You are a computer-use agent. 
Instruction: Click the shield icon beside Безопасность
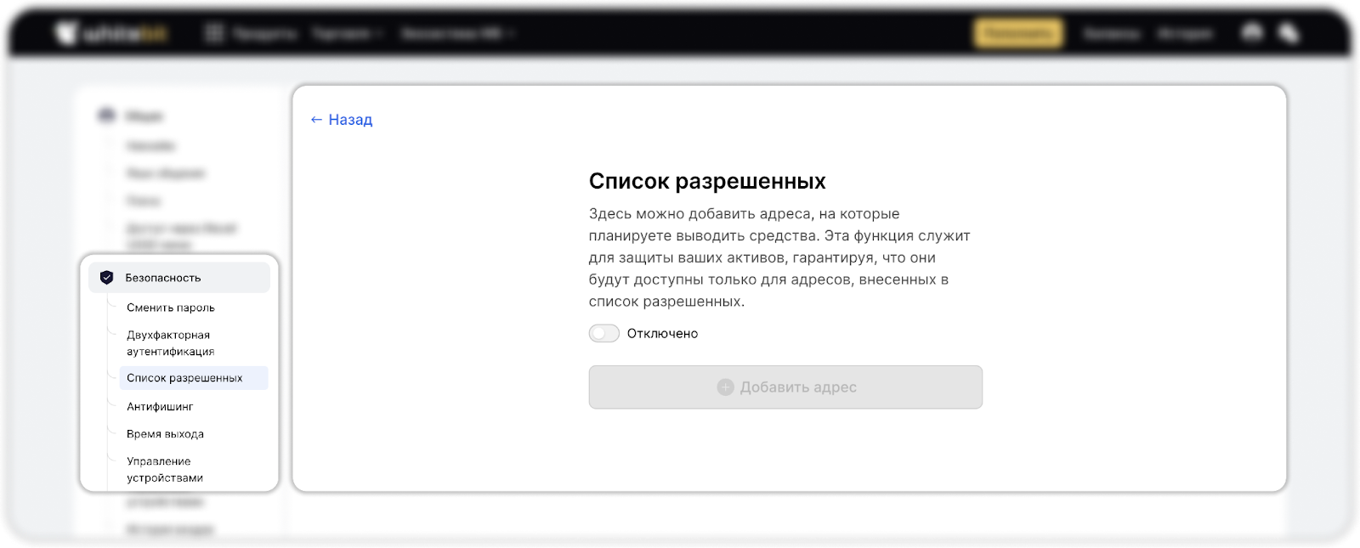pos(106,278)
